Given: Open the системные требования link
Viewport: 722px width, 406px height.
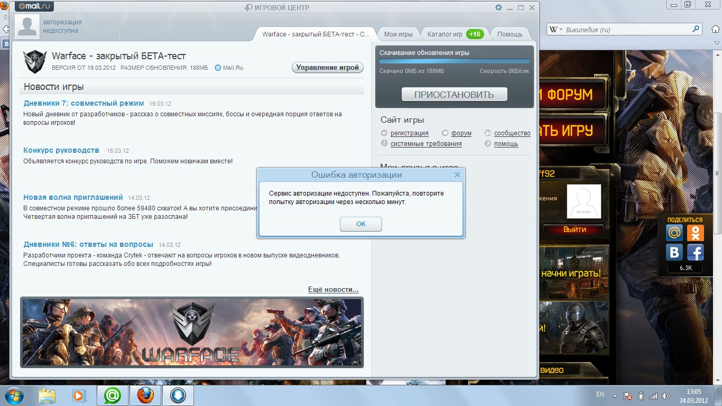Looking at the screenshot, I should click(426, 144).
